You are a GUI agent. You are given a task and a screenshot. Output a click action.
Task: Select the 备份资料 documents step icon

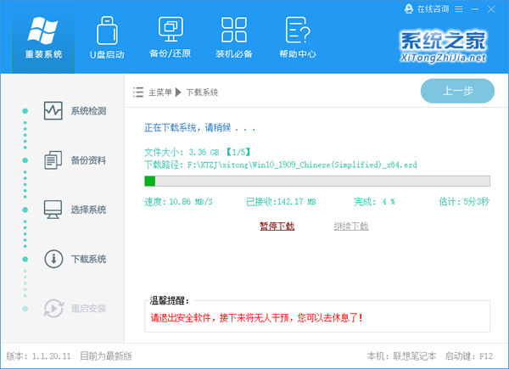click(x=53, y=160)
